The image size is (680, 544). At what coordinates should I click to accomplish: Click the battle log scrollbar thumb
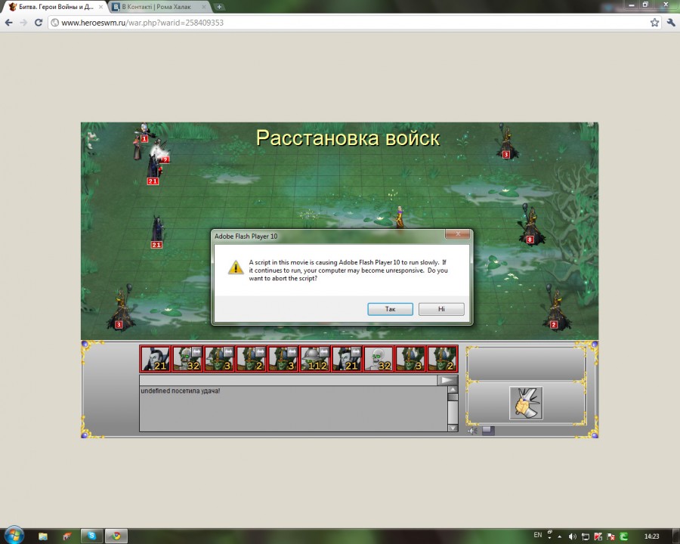coord(453,397)
